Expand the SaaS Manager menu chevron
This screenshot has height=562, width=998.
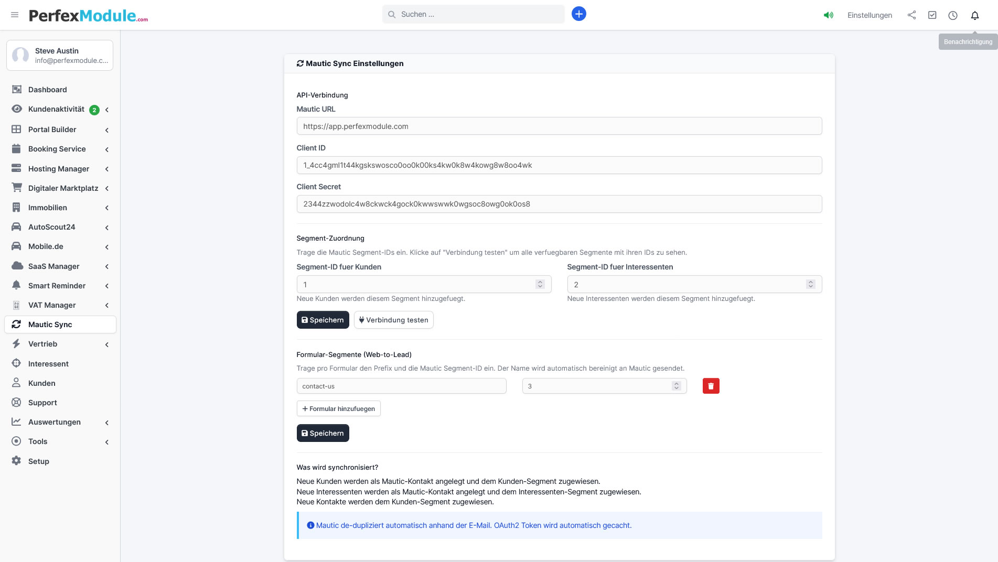coord(106,266)
